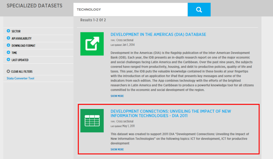Open the SPECIALIZED DATASETS header
273x159 pixels.
pyautogui.click(x=34, y=5)
